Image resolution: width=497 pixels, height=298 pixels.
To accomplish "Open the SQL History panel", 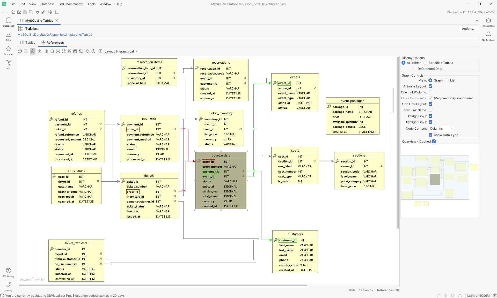I will click(9, 272).
